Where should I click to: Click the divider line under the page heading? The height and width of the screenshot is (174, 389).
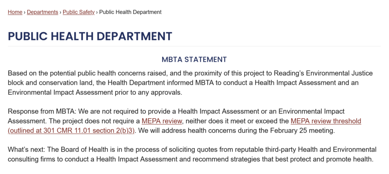pyautogui.click(x=194, y=46)
